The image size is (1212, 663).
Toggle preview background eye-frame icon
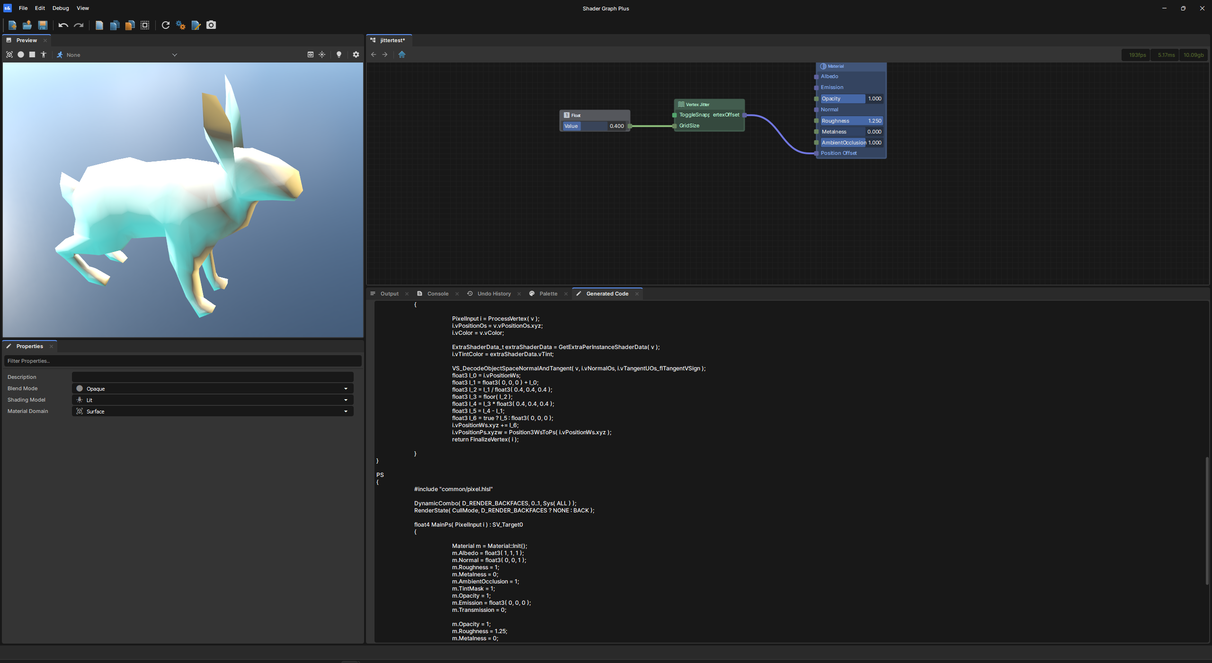311,54
